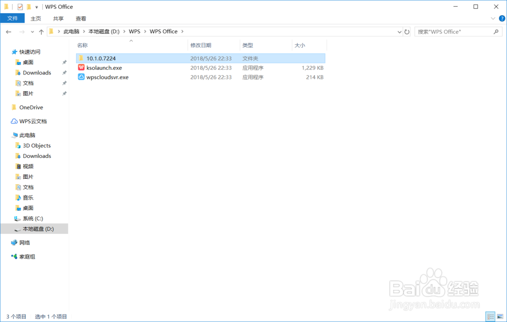
Task: Sort by 类型 column header
Action: (248, 45)
